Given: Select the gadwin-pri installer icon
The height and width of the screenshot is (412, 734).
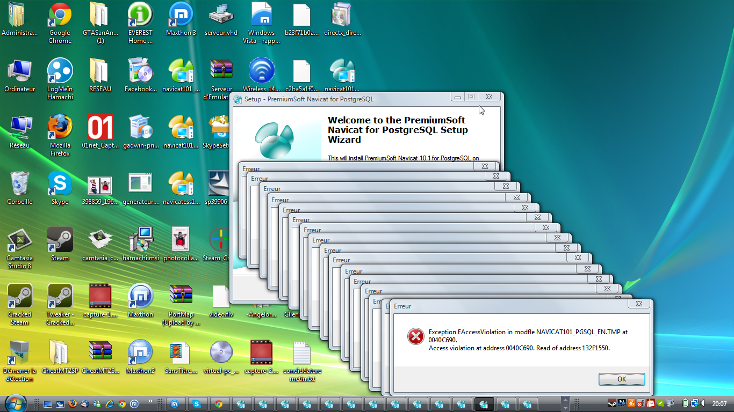Looking at the screenshot, I should [140, 132].
